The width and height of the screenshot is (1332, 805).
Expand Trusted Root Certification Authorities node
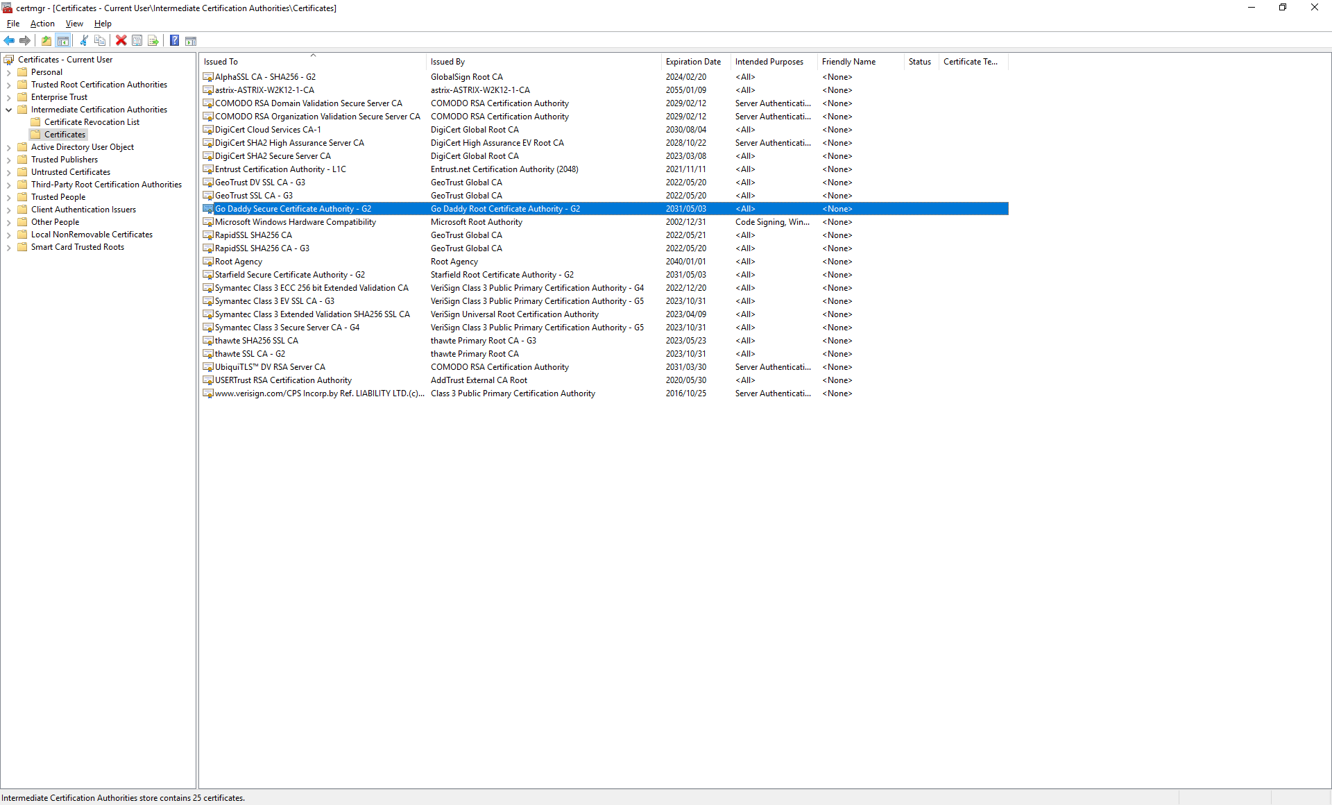point(8,85)
